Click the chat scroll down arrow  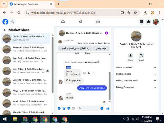tap(110, 102)
